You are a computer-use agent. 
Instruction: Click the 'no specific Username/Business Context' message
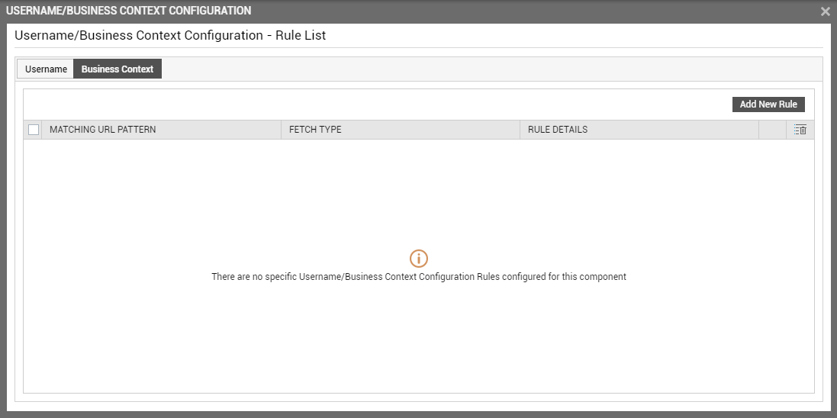click(418, 277)
